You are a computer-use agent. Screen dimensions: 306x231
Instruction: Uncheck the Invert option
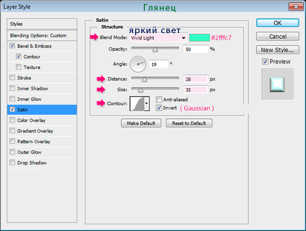(x=159, y=108)
